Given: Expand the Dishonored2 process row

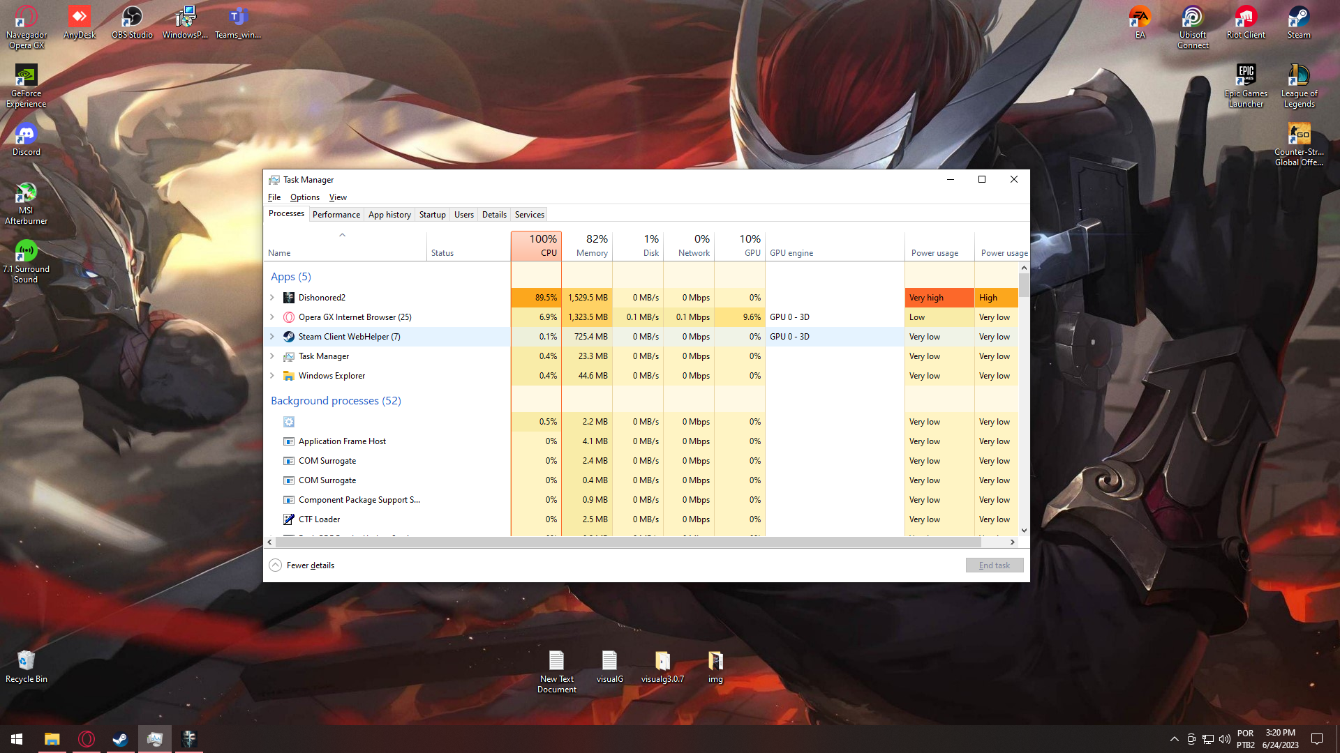Looking at the screenshot, I should coord(272,298).
